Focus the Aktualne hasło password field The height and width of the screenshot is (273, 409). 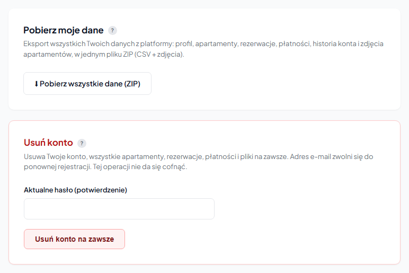[119, 209]
